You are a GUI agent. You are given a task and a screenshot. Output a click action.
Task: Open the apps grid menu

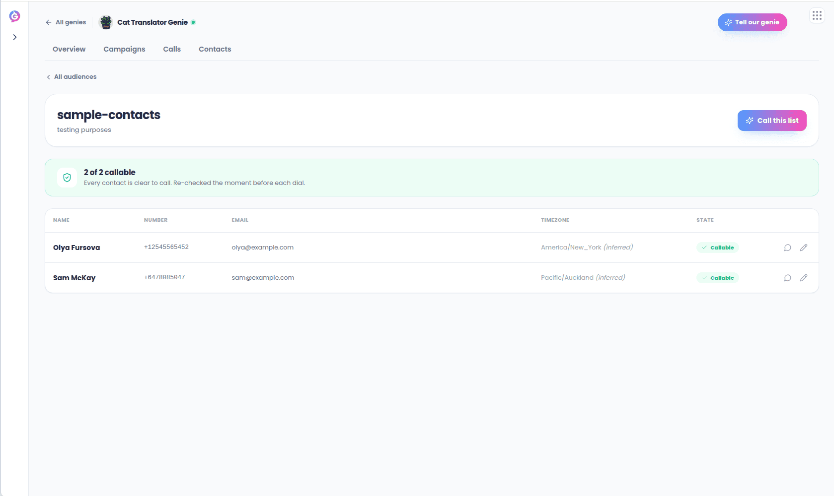pos(817,16)
